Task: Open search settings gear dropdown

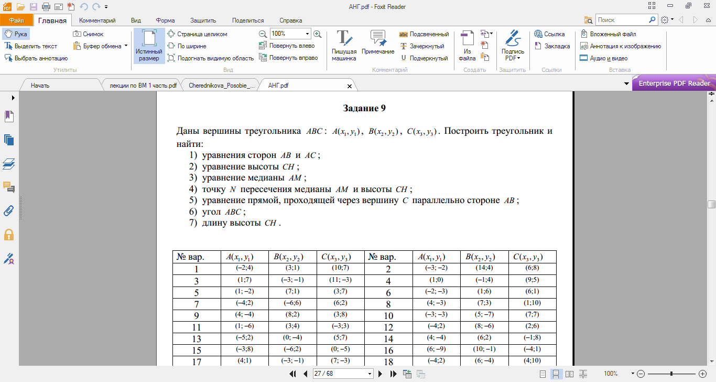Action: pyautogui.click(x=667, y=20)
